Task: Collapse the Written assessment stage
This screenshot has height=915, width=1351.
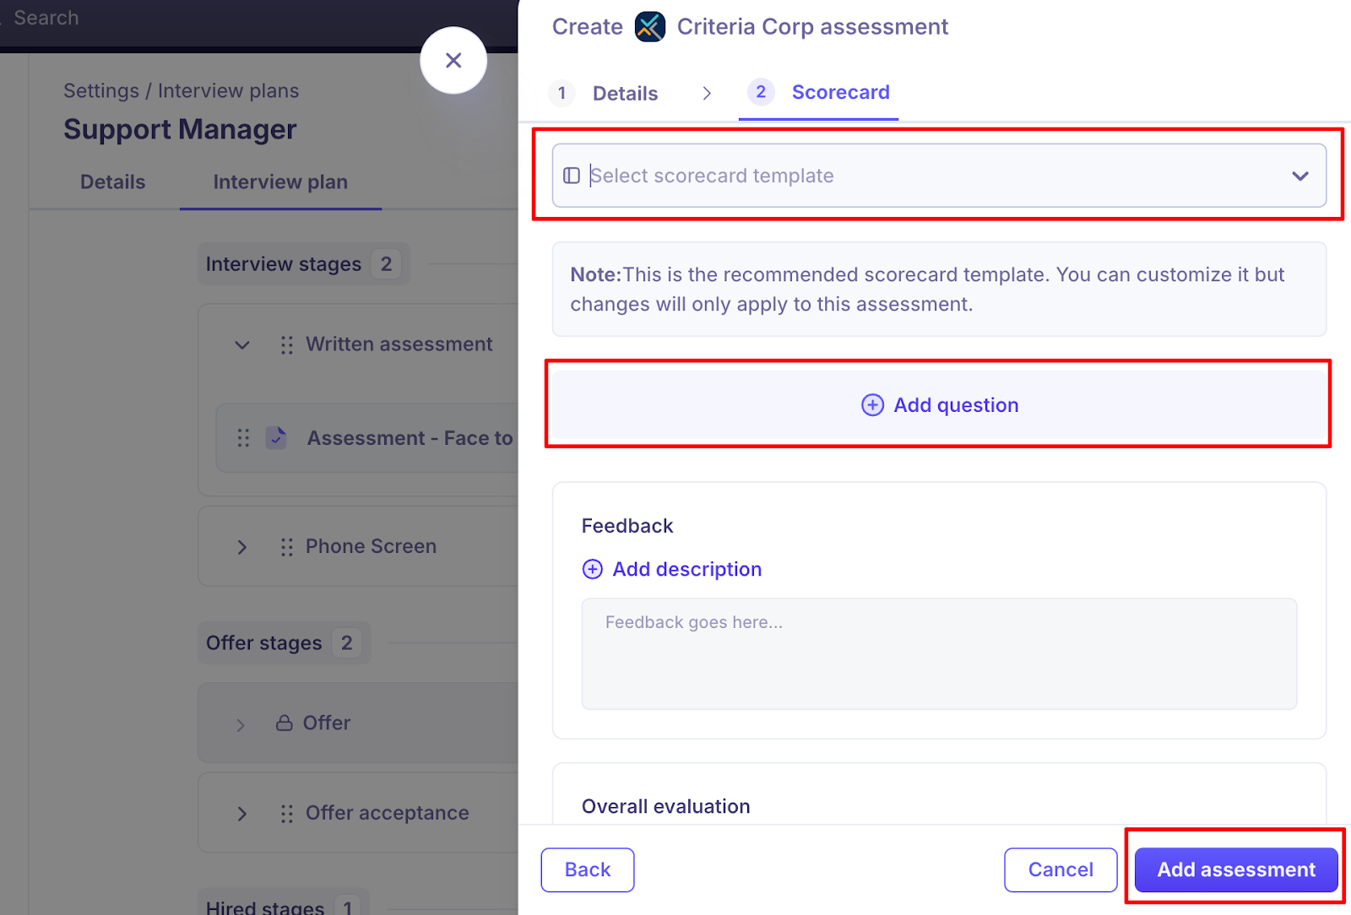Action: click(242, 344)
